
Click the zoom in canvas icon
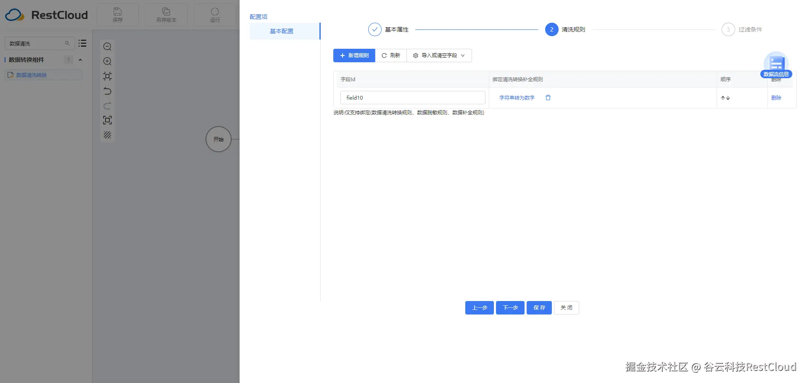pyautogui.click(x=108, y=61)
